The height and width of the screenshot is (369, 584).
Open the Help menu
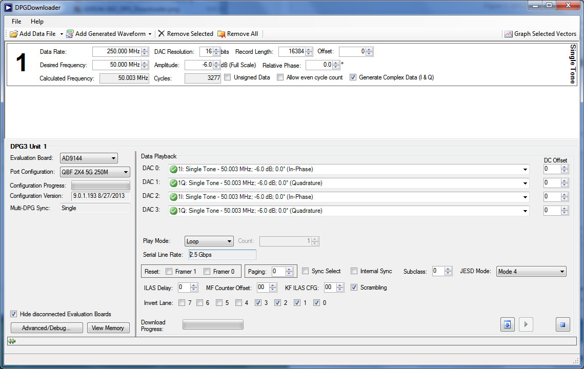coord(37,22)
